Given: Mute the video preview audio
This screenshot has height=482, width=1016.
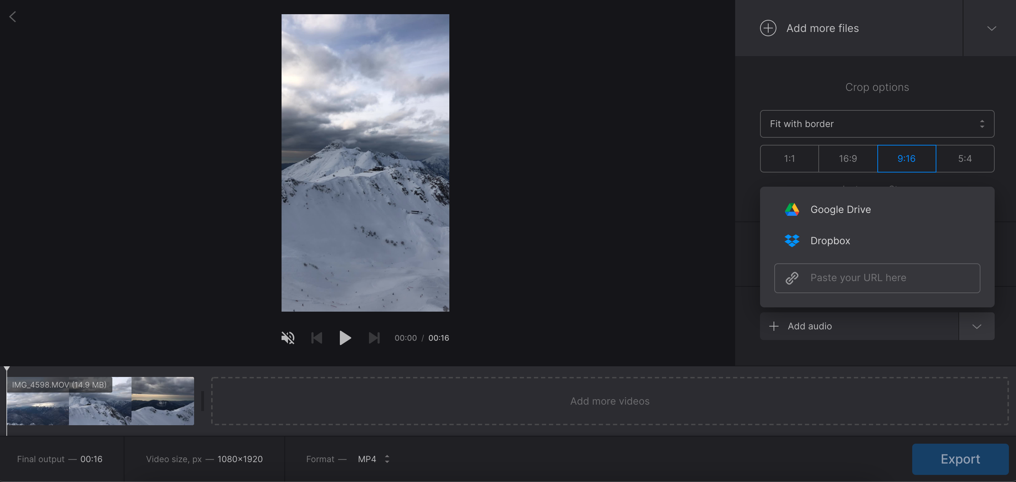Looking at the screenshot, I should click(288, 338).
